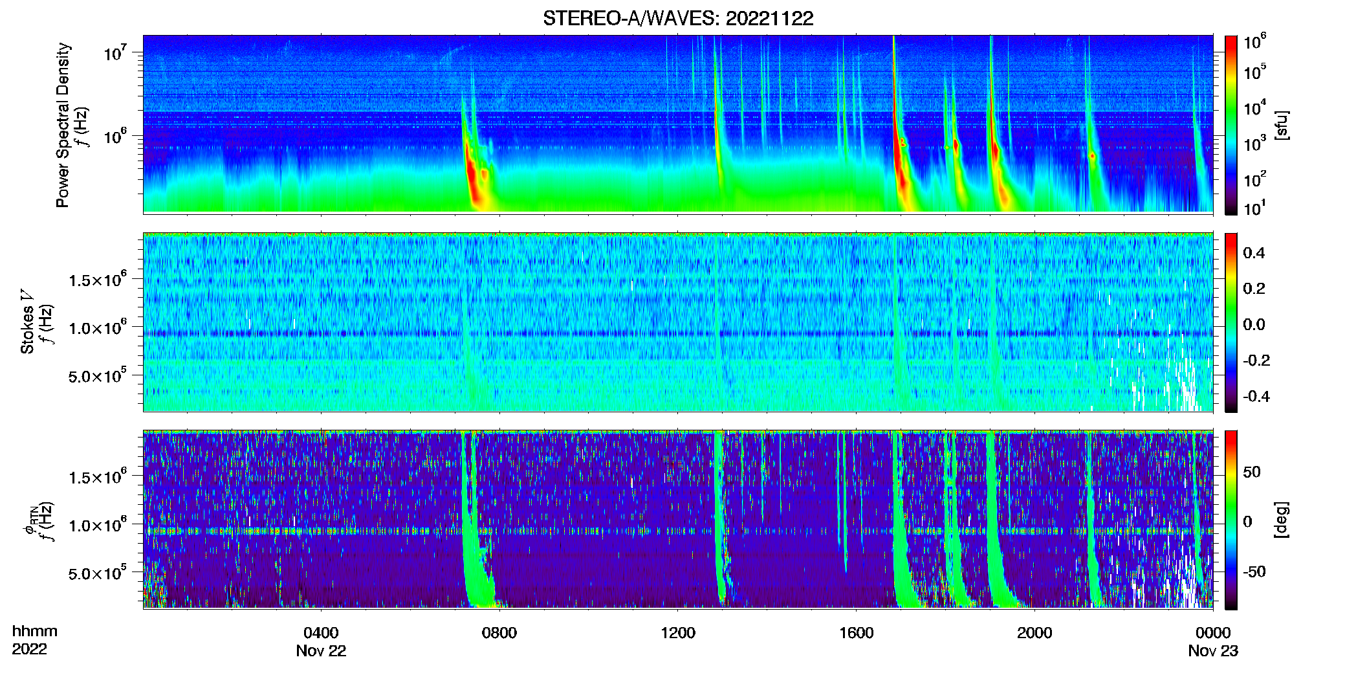1356x699 pixels.
Task: Click the 10^7 frequency tick label
Action: point(115,53)
